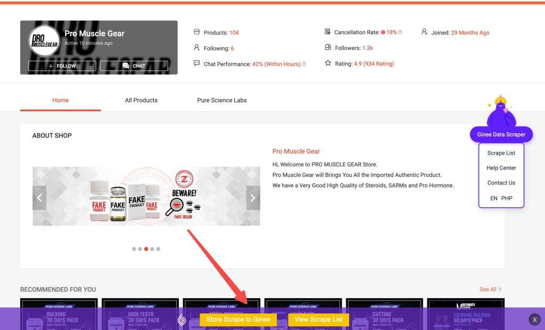Open Bulking 30 Days Pack product

59,314
